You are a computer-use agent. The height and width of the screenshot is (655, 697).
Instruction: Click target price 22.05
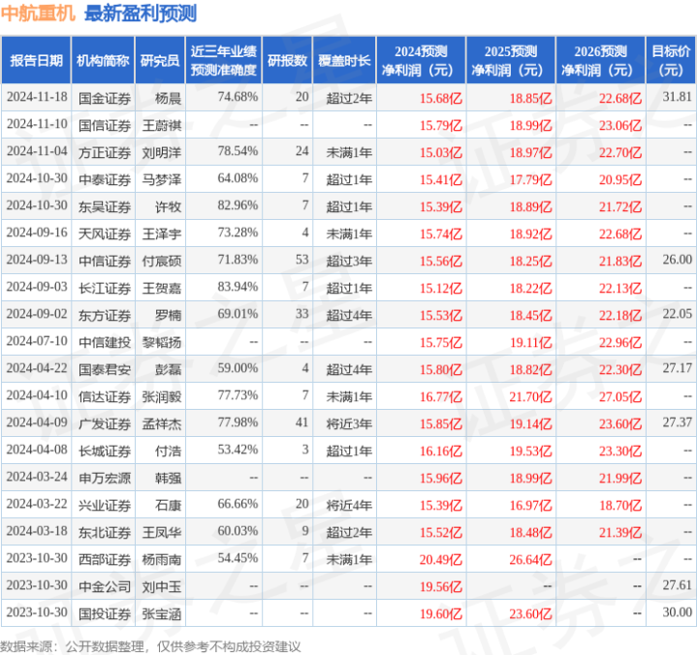click(677, 313)
